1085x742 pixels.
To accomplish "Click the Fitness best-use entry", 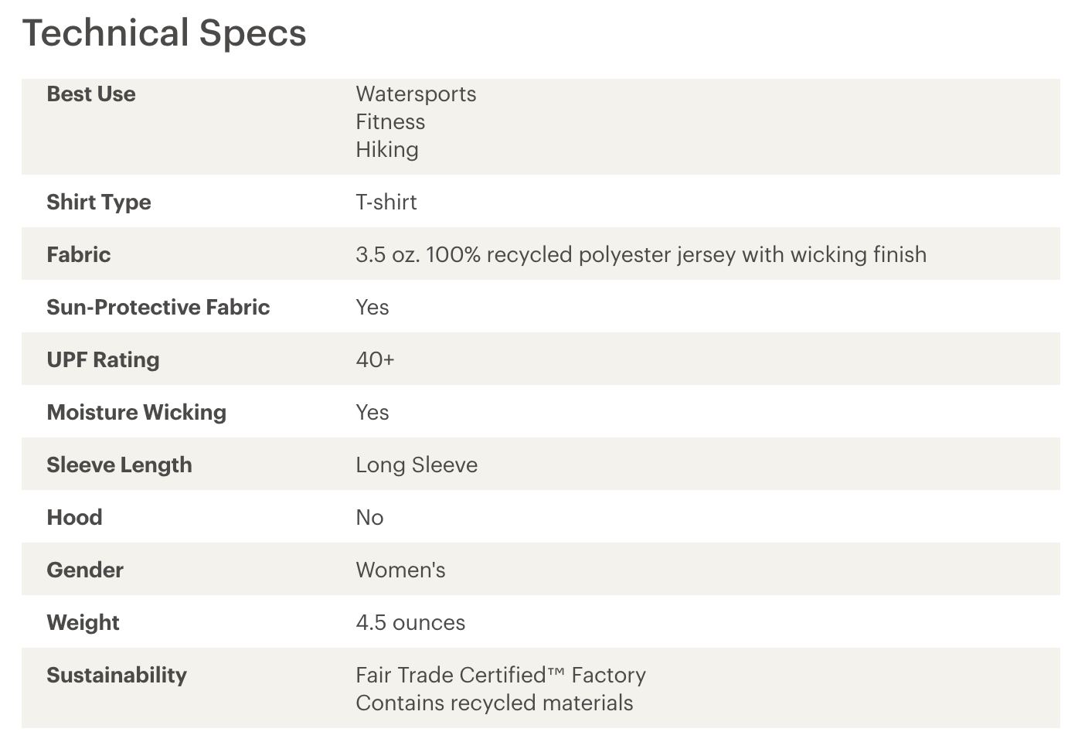I will [x=390, y=122].
